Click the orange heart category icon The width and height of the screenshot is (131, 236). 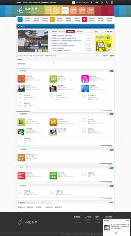point(52,19)
